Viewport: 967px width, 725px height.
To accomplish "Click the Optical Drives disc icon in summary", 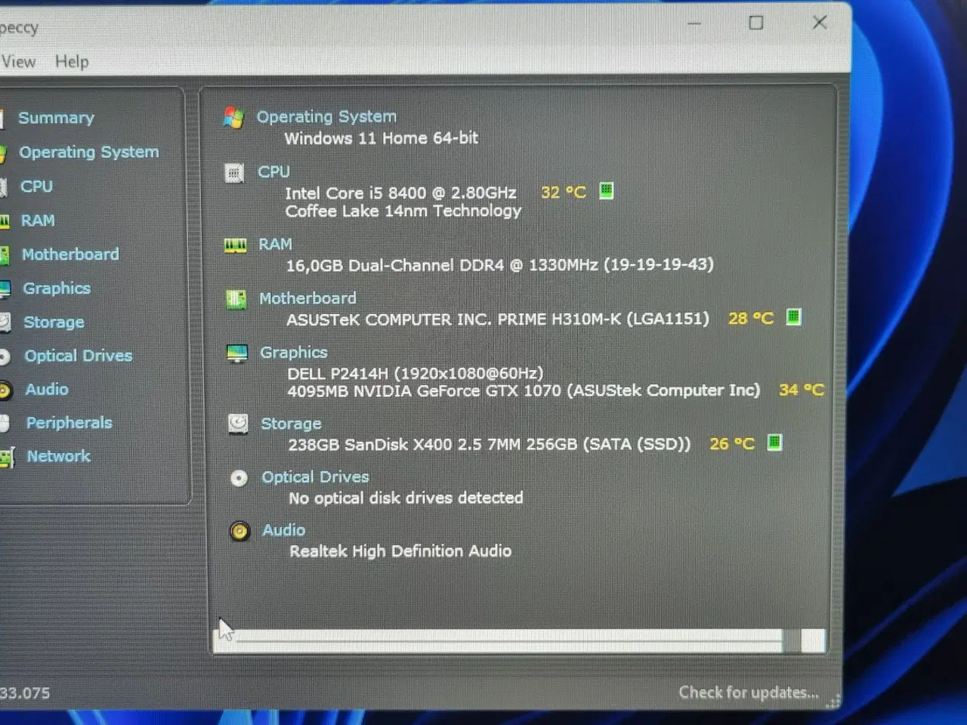I will [239, 478].
